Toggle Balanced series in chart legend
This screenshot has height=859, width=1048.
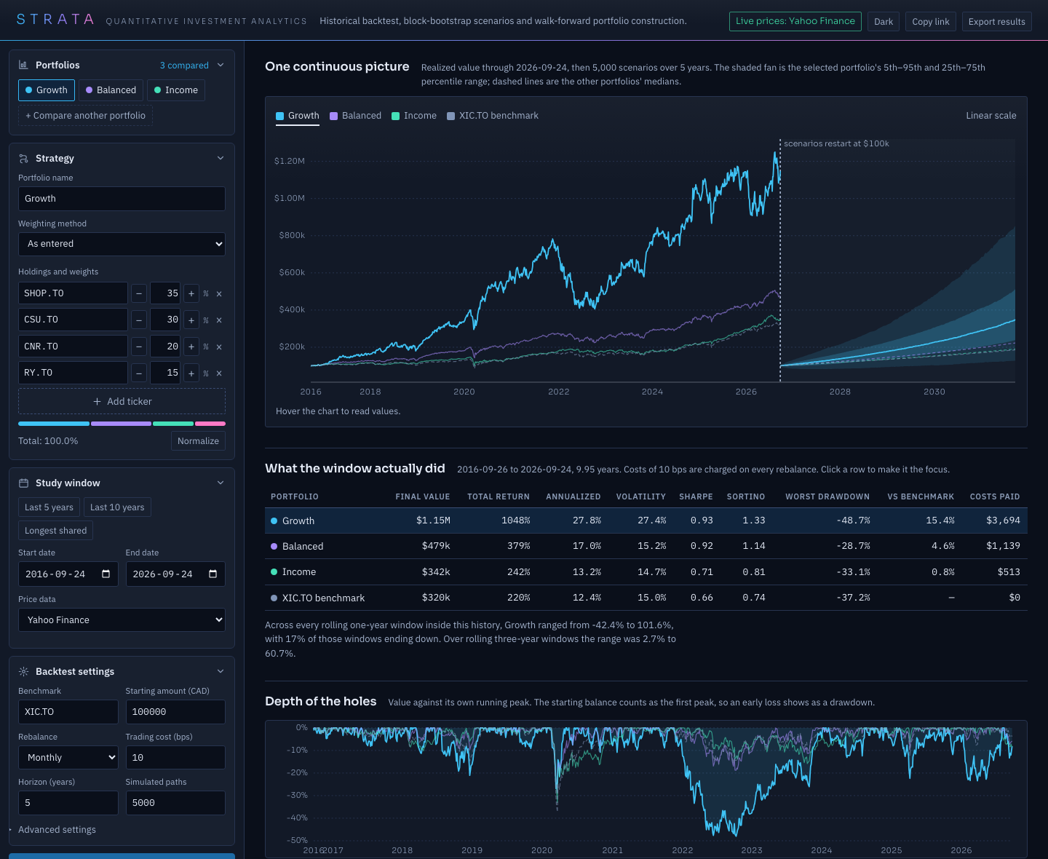coord(355,116)
